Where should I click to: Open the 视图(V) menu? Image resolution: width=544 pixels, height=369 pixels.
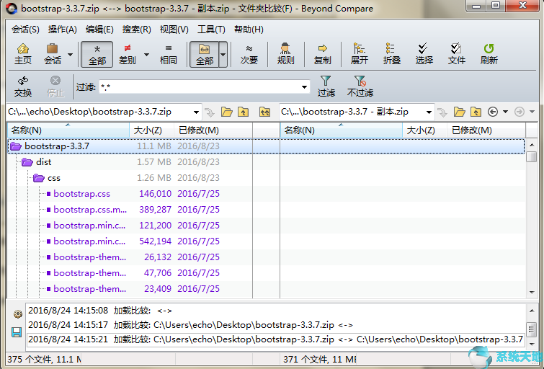[x=174, y=30]
